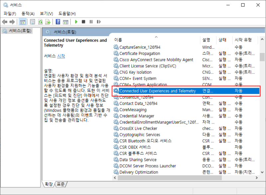Image resolution: width=266 pixels, height=195 pixels.
Task: Select the CNG Key Isolation service
Action: click(x=135, y=72)
